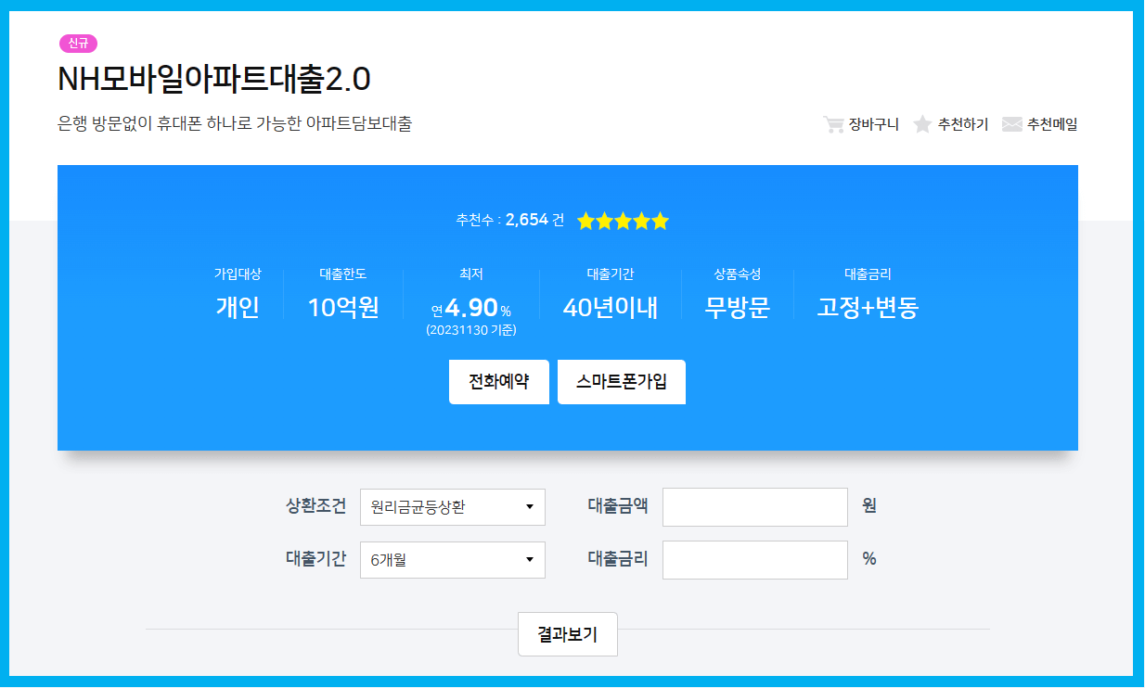Click the 스마트폰가입 button
Image resolution: width=1145 pixels, height=688 pixels.
coord(622,382)
